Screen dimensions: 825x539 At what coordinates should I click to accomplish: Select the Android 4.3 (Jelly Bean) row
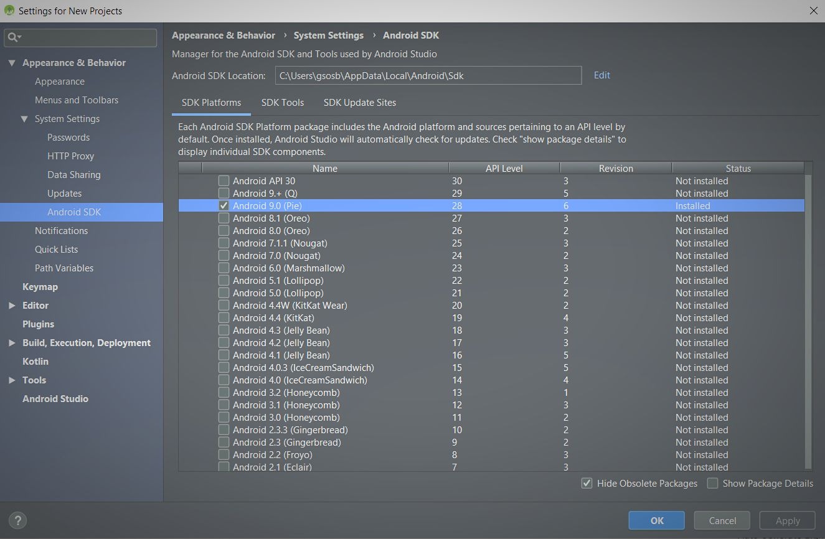click(491, 330)
